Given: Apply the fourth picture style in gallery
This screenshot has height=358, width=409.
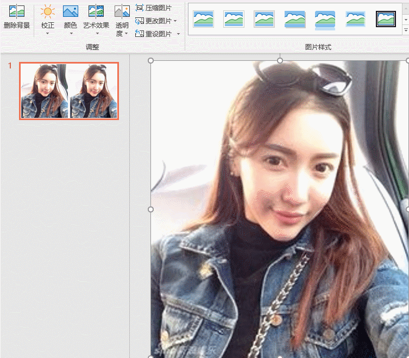Looking at the screenshot, I should 294,19.
